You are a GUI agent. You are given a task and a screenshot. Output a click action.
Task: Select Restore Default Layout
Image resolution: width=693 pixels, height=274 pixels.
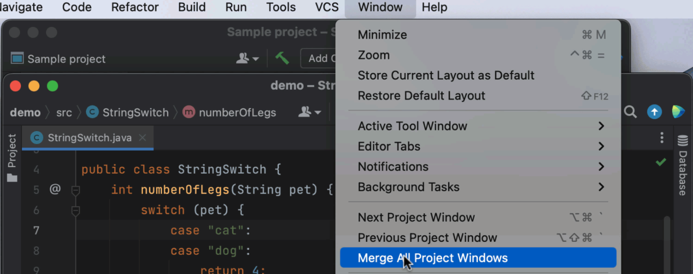pos(478,96)
